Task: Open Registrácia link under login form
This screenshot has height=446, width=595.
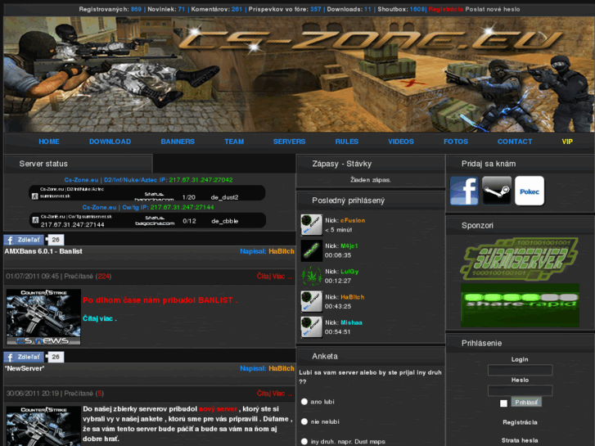Action: pos(520,422)
